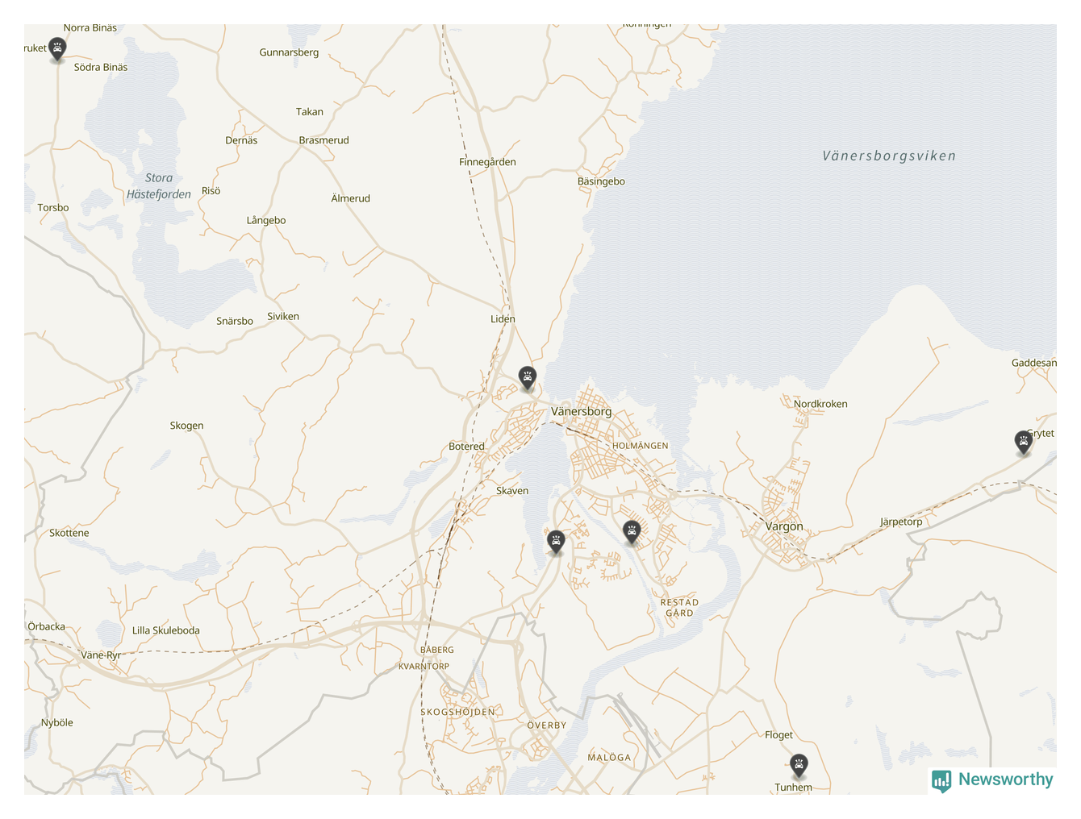Click the Liden place label

503,319
